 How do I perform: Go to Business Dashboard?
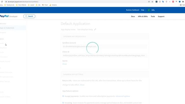click(133, 10)
